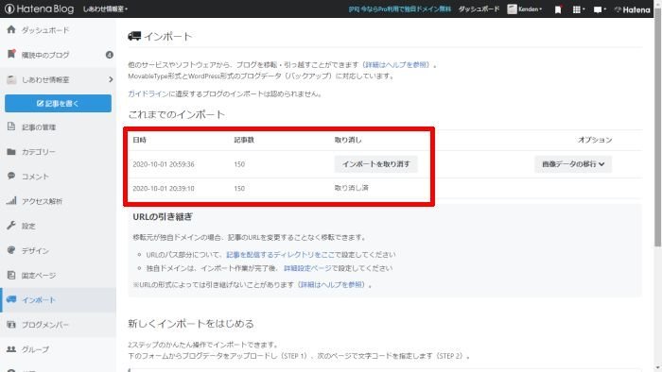Open the message bubble icon menu
662x372 pixels.
(600, 9)
